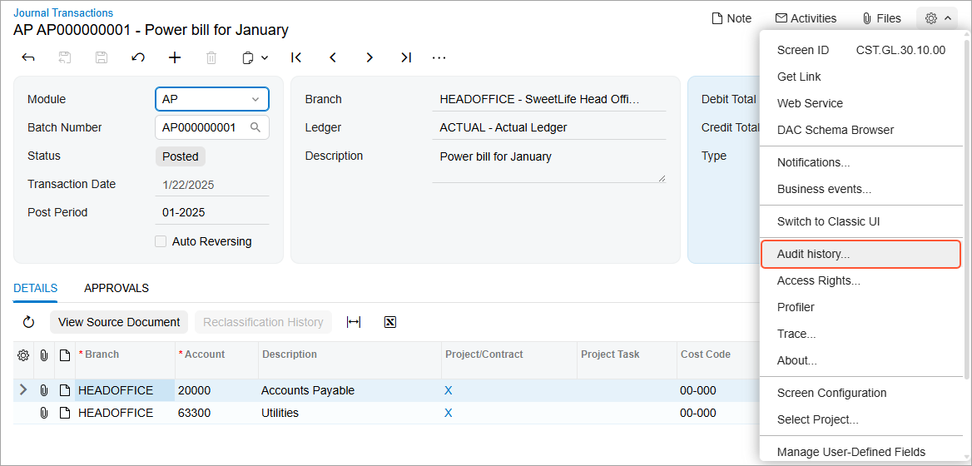Screen dimensions: 972x466
Task: Click the fit-to-screen columns icon
Action: (x=354, y=322)
